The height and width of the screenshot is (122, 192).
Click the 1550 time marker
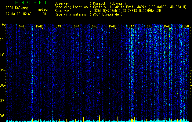tap(185, 26)
